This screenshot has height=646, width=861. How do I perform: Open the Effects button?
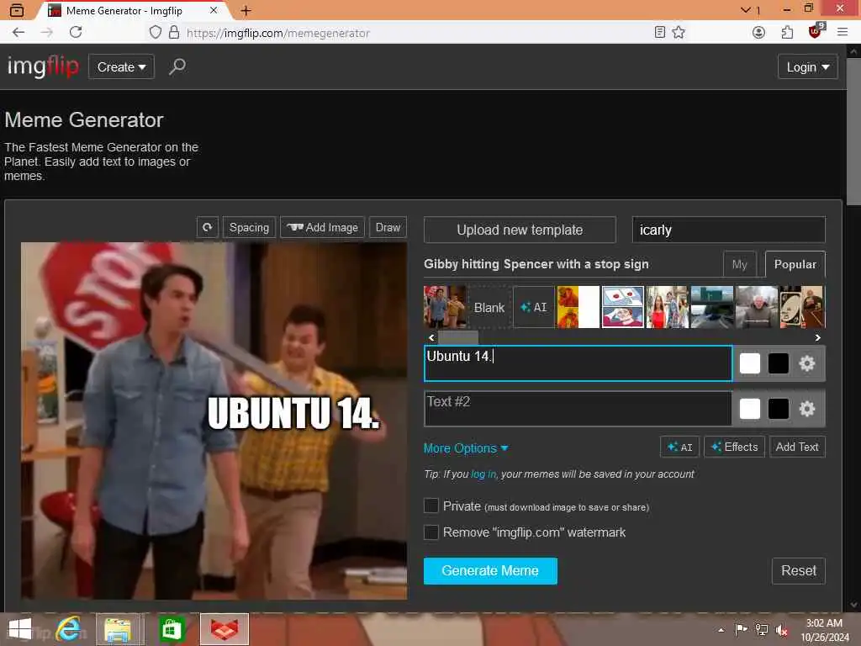coord(734,447)
